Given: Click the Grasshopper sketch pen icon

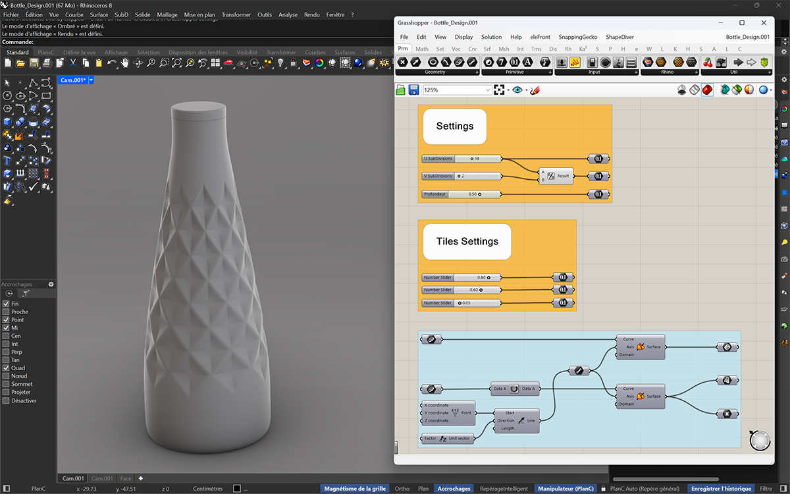Looking at the screenshot, I should [x=535, y=90].
